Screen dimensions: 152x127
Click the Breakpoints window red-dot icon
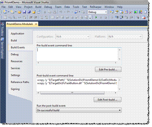pos(144,17)
